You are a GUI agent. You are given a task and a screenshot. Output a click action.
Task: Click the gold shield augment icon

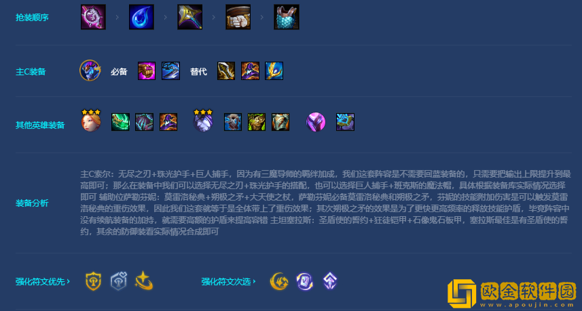click(93, 281)
